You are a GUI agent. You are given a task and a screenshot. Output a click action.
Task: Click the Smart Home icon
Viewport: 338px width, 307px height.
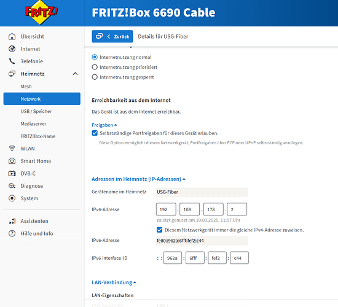point(12,161)
